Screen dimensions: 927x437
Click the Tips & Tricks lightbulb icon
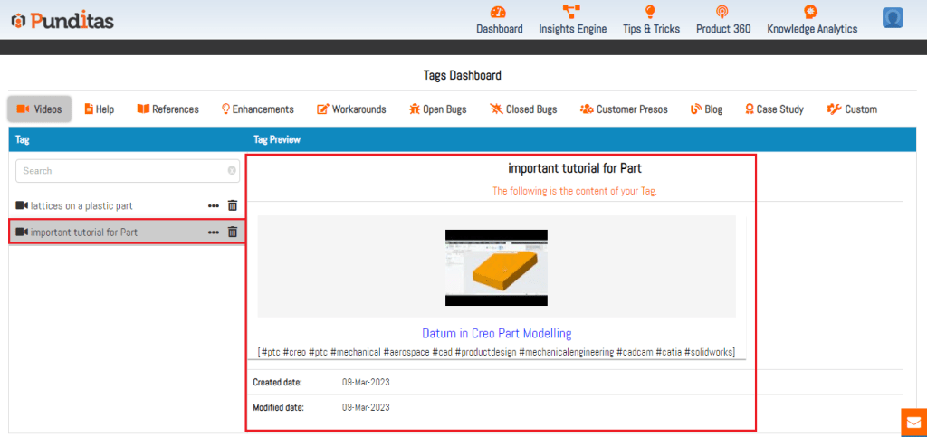click(650, 12)
